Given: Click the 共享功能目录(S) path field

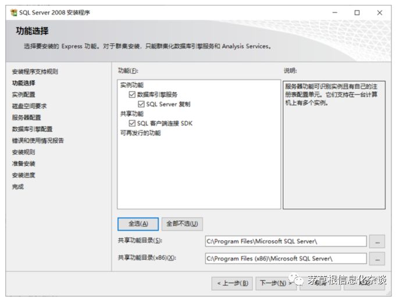Looking at the screenshot, I should point(286,241).
